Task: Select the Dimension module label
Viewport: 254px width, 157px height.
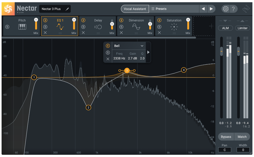Action: (x=136, y=20)
